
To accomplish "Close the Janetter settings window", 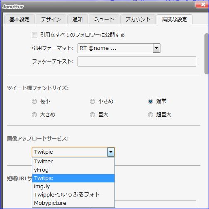I will click(x=202, y=5).
